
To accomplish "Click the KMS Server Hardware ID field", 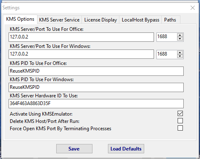I will tap(96, 103).
